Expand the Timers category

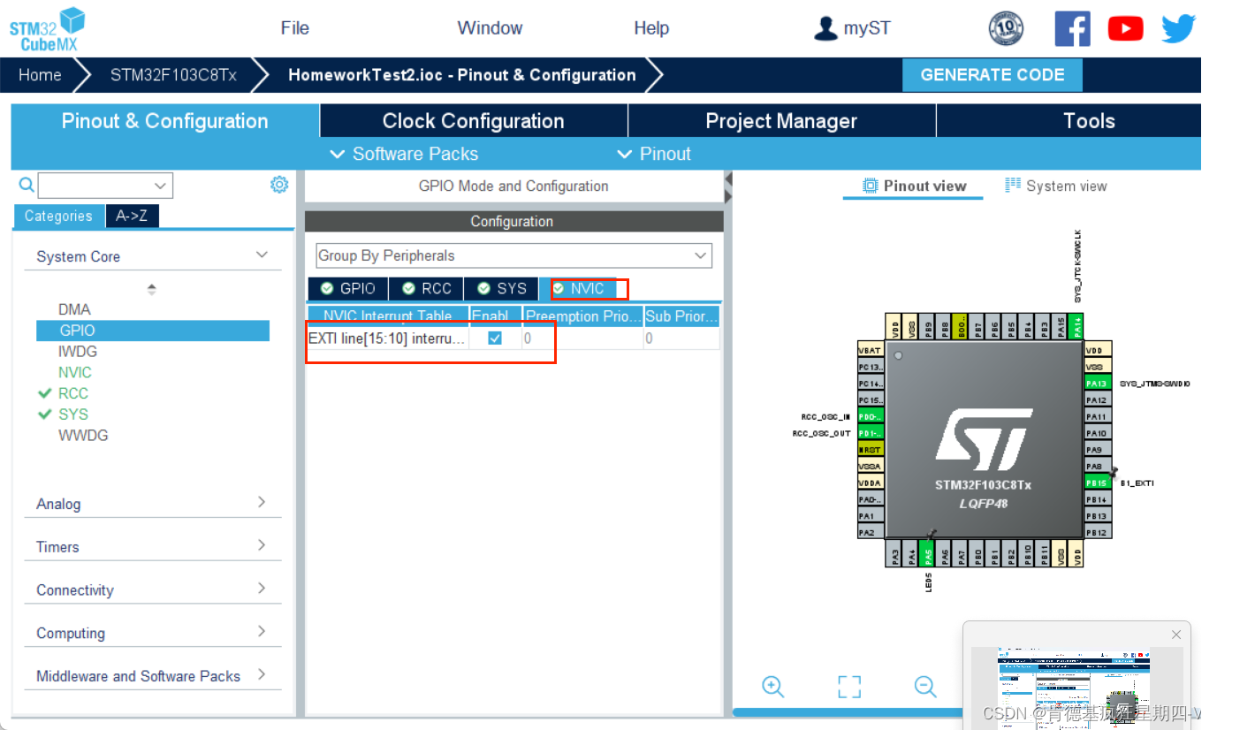[262, 545]
